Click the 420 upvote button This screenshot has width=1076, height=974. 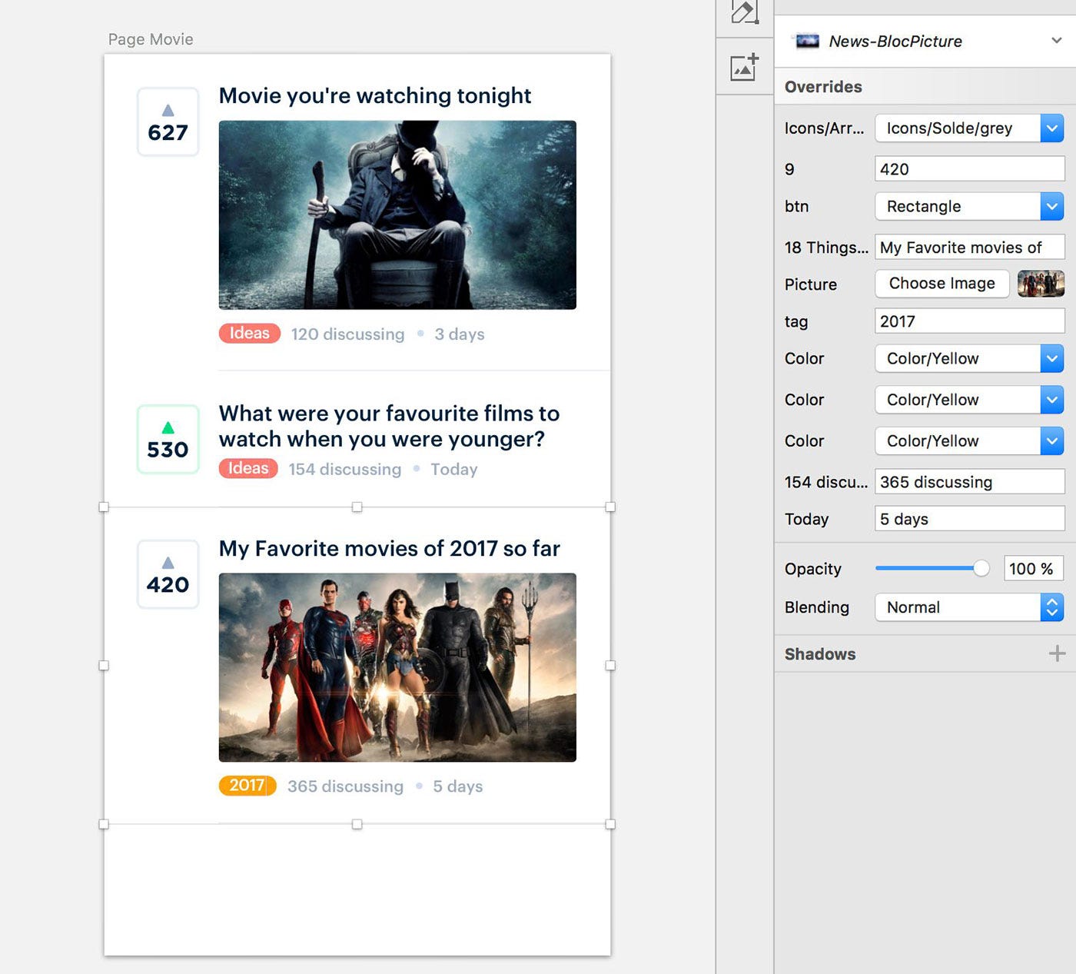[x=168, y=574]
